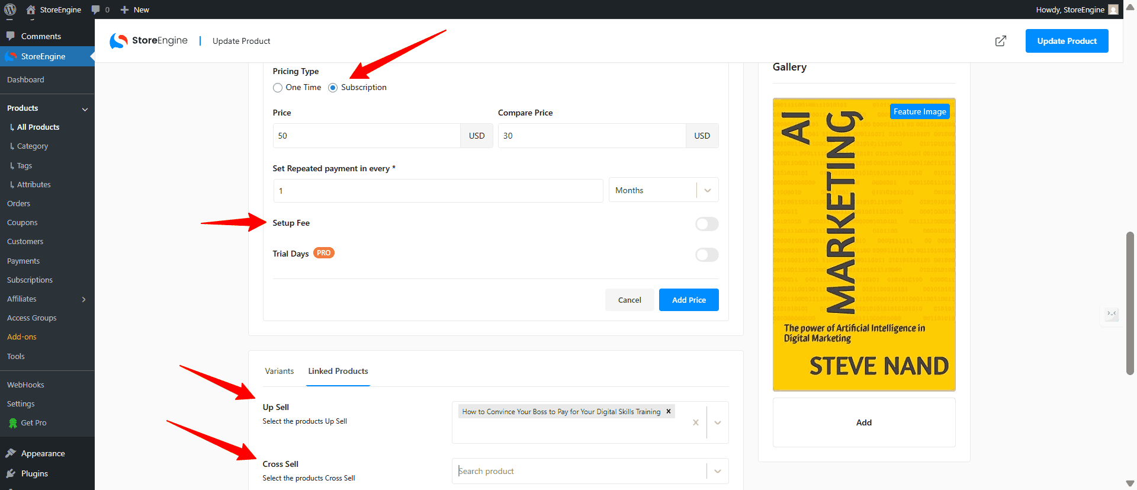Click the Cross Sell search product field
This screenshot has width=1137, height=490.
coord(580,471)
